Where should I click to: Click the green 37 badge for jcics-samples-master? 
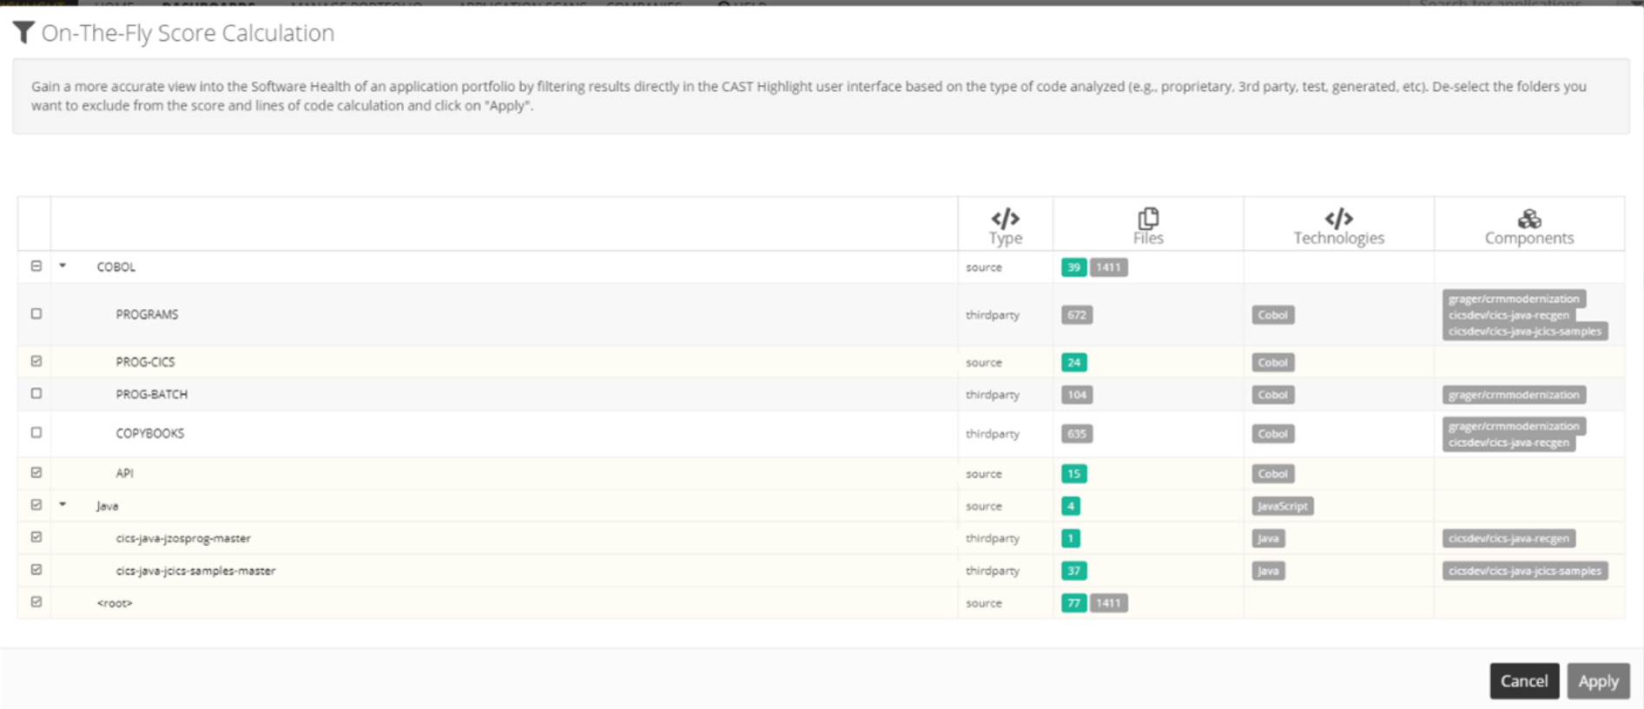click(1073, 571)
